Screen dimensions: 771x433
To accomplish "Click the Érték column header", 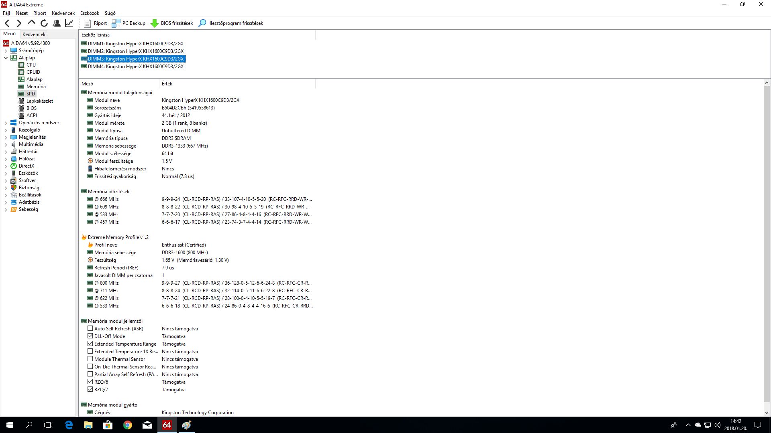I will [x=237, y=84].
